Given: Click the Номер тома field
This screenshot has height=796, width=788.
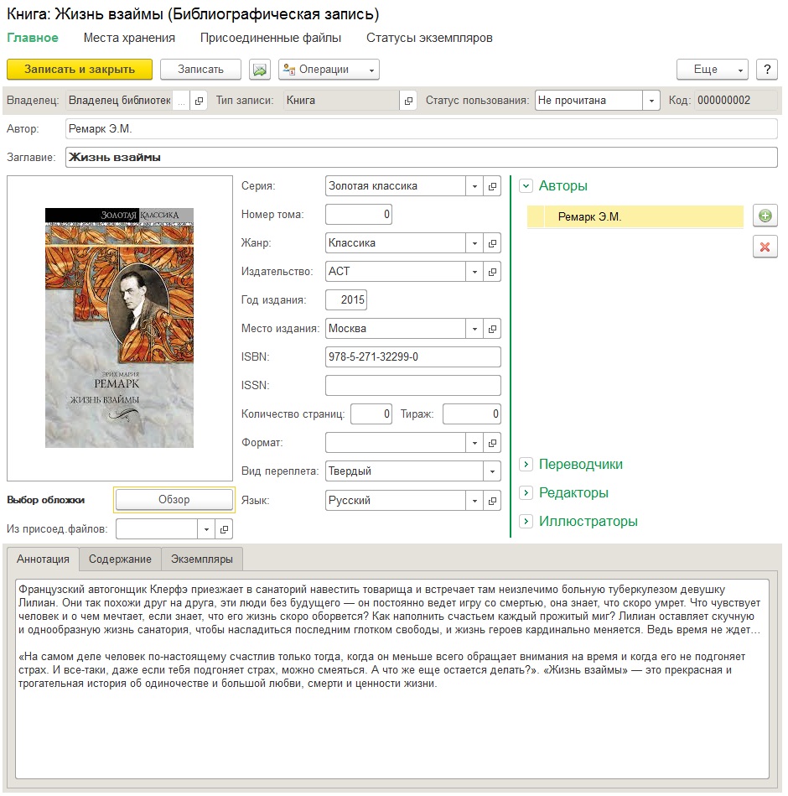Looking at the screenshot, I should 359,214.
